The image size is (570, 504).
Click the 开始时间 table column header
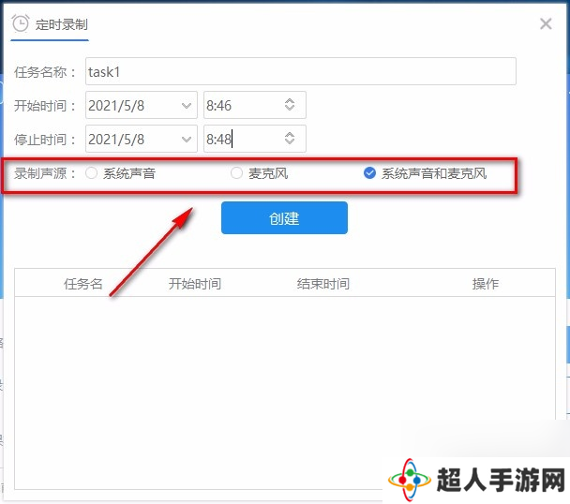coord(195,284)
